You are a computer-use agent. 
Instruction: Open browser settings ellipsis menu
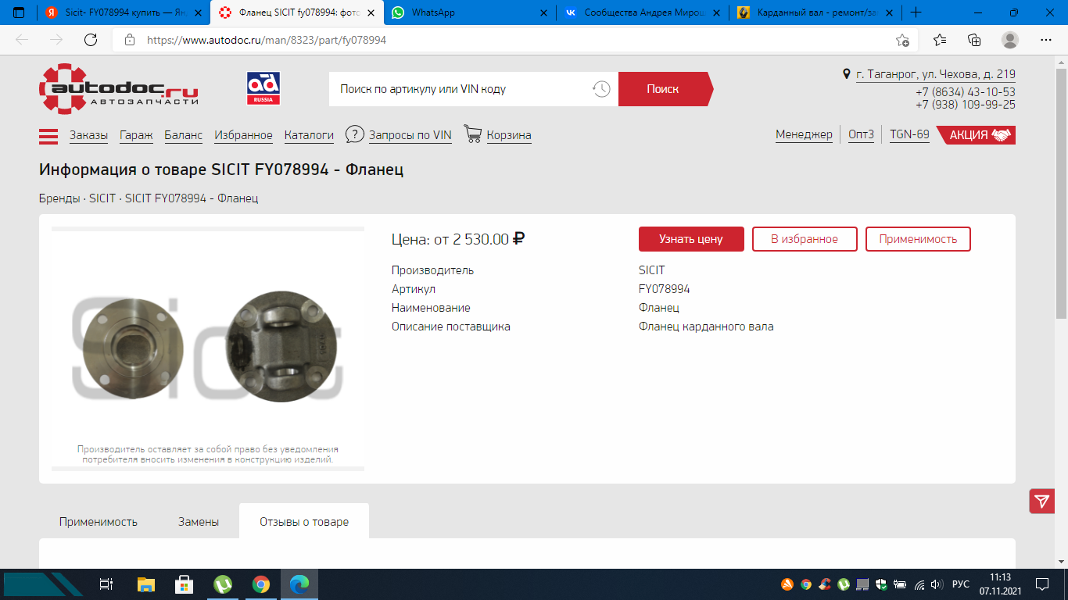(1046, 40)
